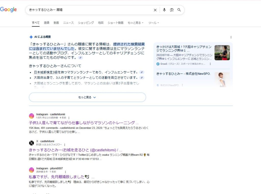Click the magnifying glass search icon
This screenshot has width=261, height=194.
(x=179, y=10)
